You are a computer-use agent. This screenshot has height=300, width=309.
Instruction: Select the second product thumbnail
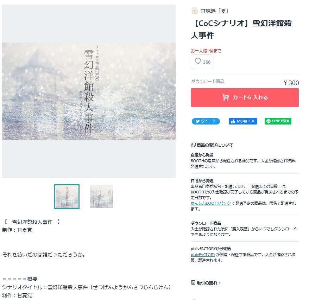click(x=101, y=197)
